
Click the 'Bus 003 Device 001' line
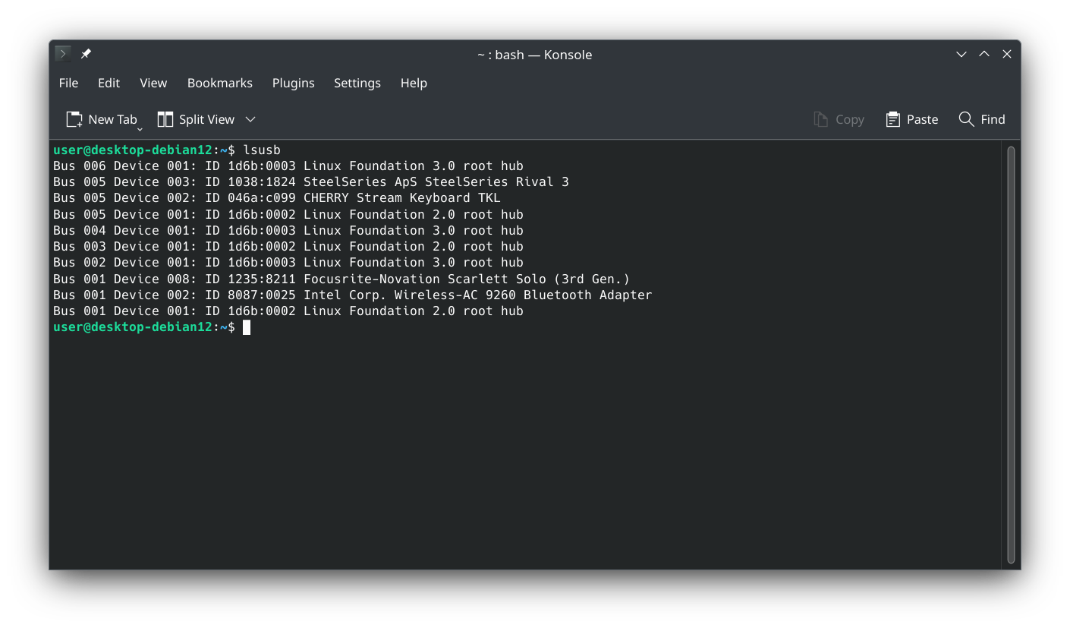[288, 246]
